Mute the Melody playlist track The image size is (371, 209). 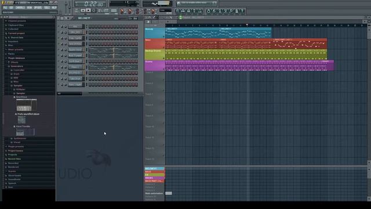pyautogui.click(x=163, y=37)
